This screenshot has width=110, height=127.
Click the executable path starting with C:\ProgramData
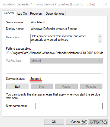[x=54, y=53]
